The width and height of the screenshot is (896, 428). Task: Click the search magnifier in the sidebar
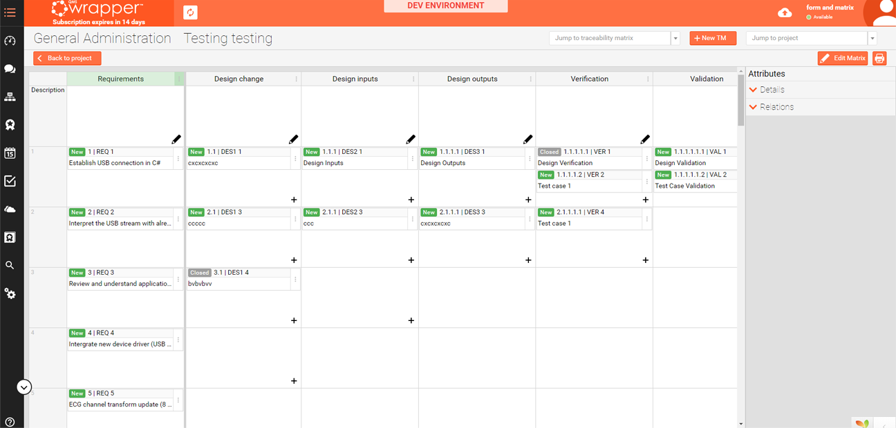point(10,264)
